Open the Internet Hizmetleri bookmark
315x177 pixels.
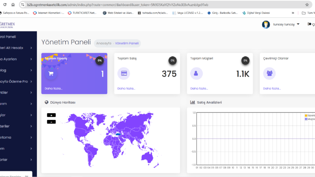pyautogui.click(x=48, y=13)
